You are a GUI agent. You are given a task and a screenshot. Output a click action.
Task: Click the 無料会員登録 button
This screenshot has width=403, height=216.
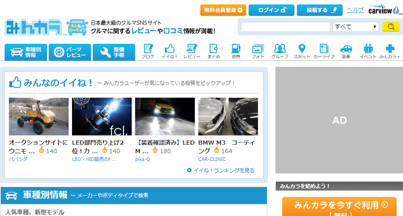click(x=223, y=10)
